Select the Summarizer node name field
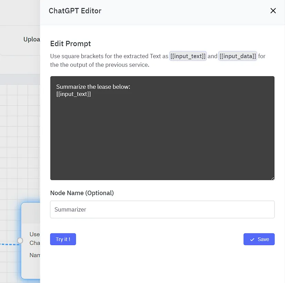The width and height of the screenshot is (285, 283). 162,209
